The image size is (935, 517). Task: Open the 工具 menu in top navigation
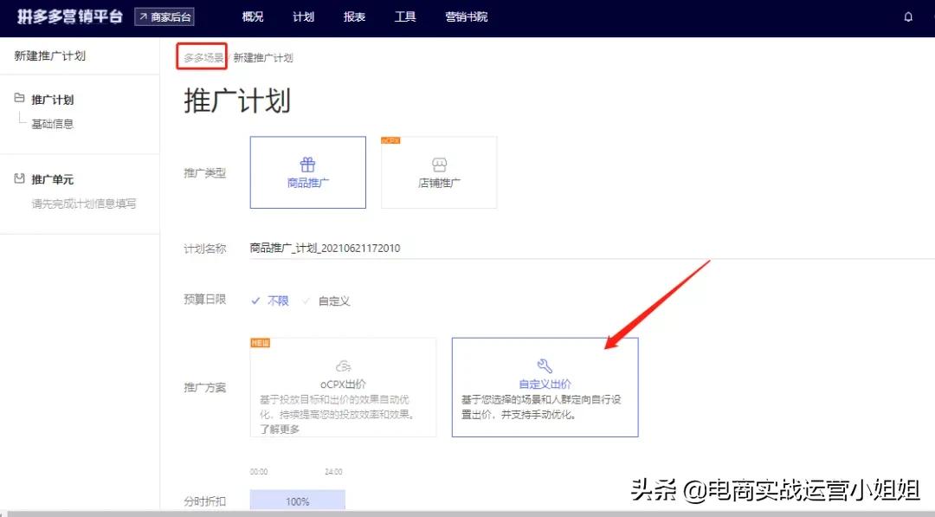point(405,16)
